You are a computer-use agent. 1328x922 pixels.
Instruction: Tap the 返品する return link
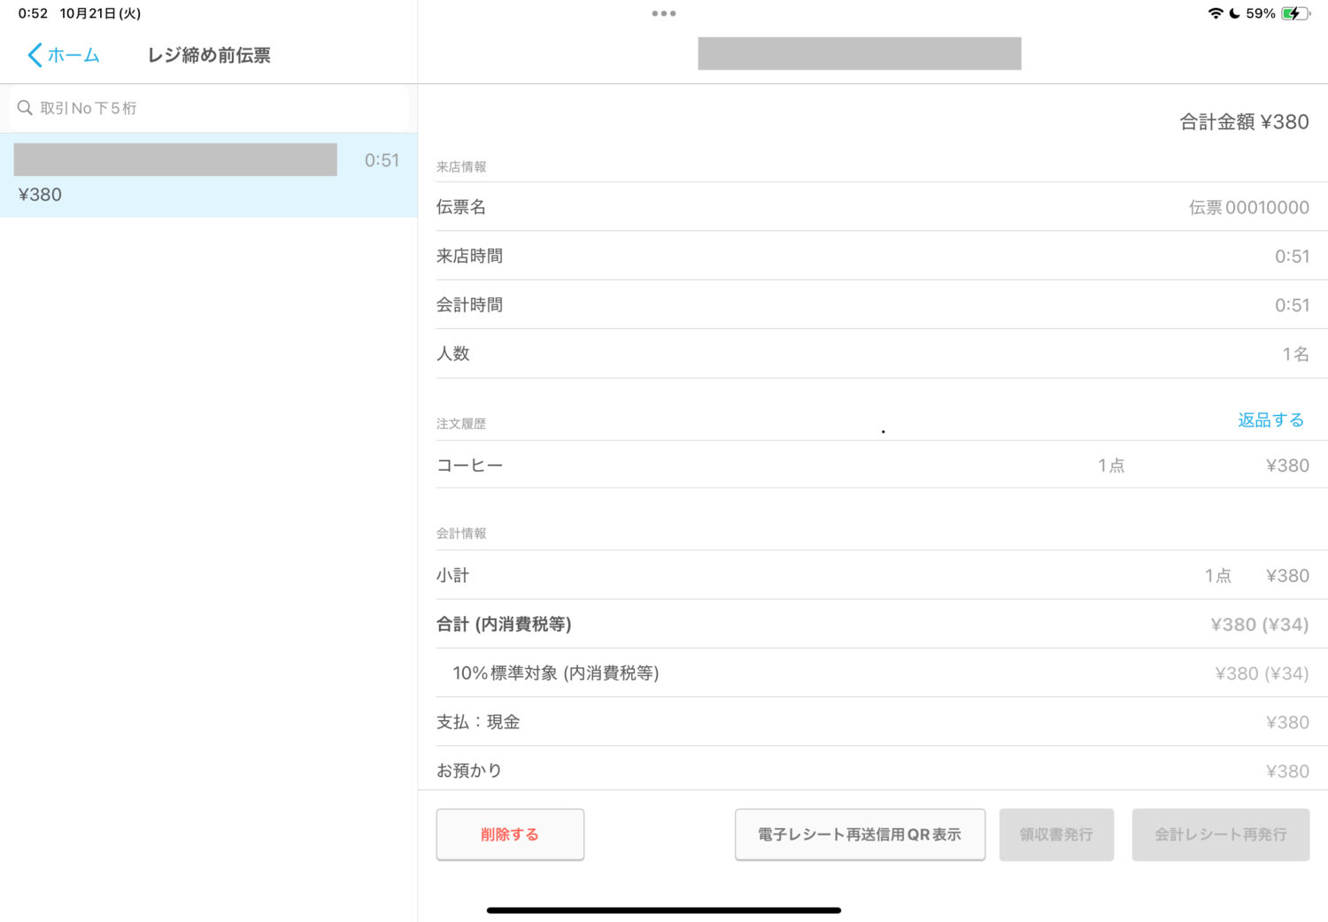(1270, 420)
